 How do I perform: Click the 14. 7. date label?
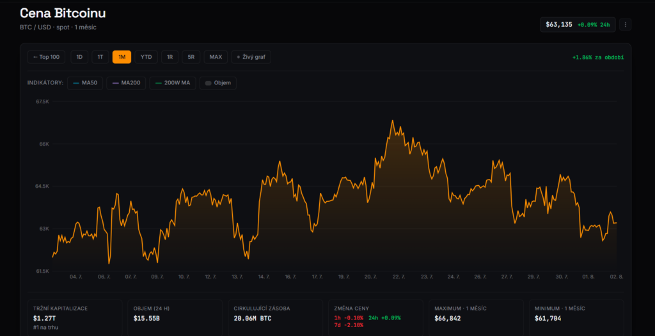pos(264,277)
